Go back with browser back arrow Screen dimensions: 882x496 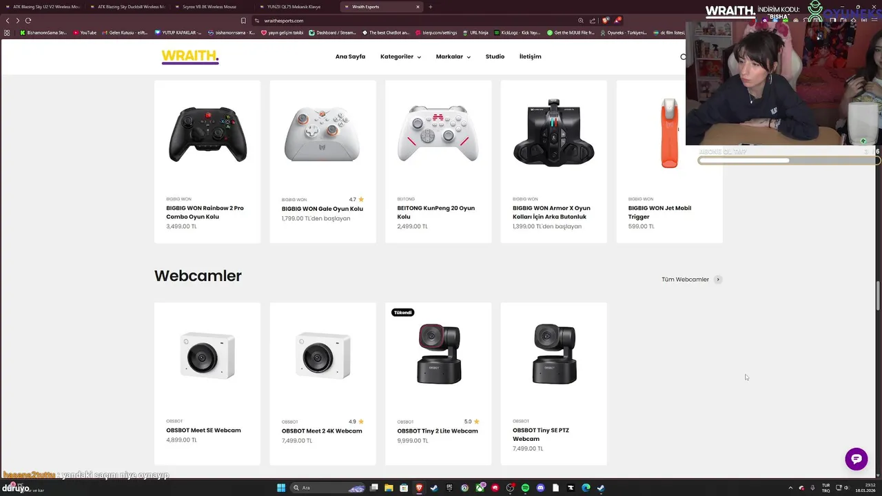click(x=8, y=21)
